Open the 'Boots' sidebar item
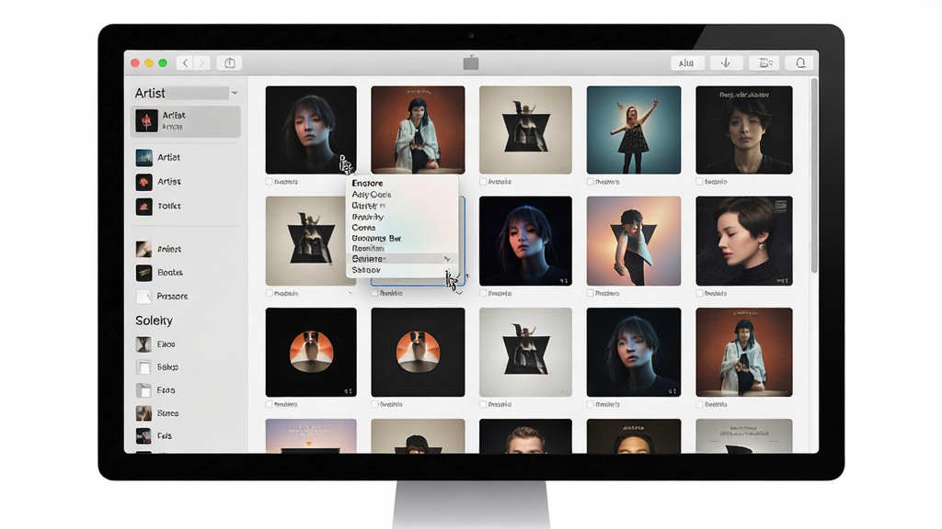The height and width of the screenshot is (529, 942). (159, 273)
